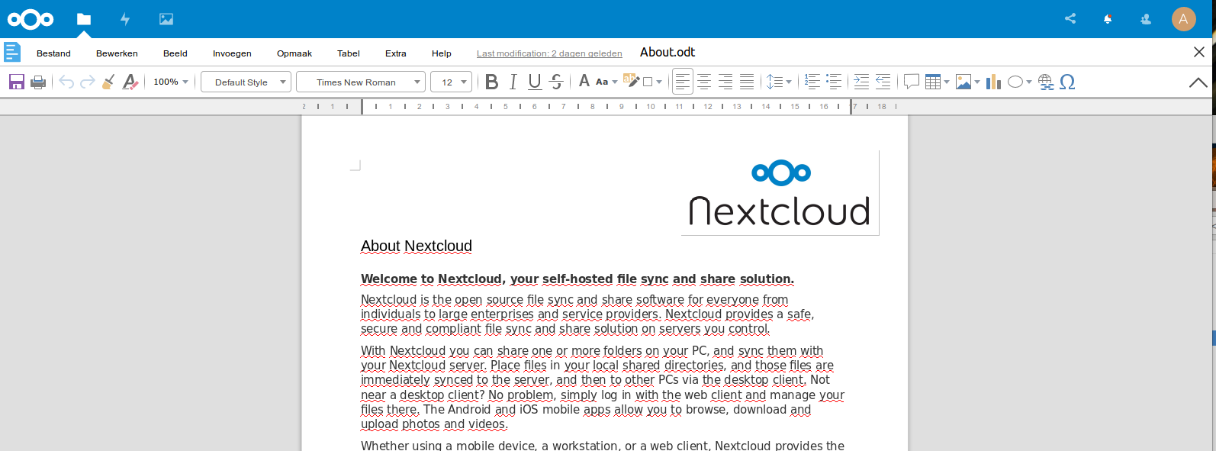
Task: Toggle italic formatting
Action: (513, 82)
